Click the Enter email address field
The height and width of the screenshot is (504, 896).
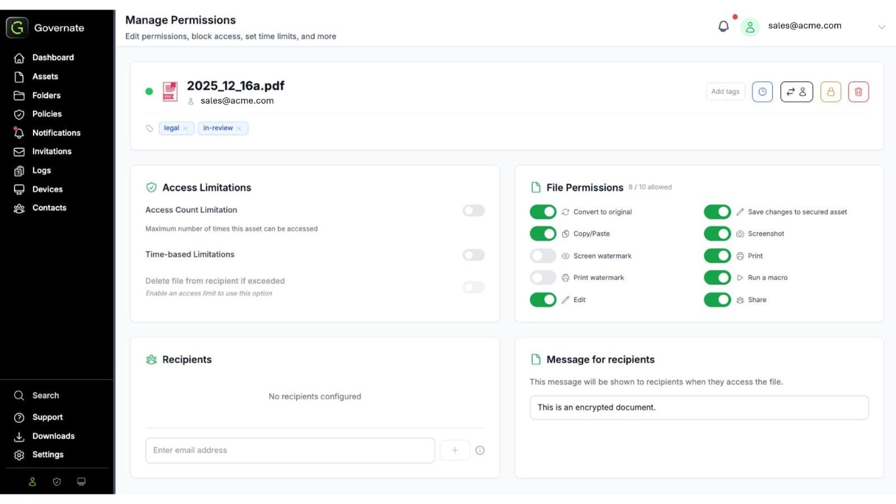point(290,450)
